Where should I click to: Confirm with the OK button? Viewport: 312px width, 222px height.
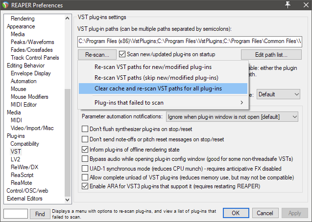coord(236,213)
